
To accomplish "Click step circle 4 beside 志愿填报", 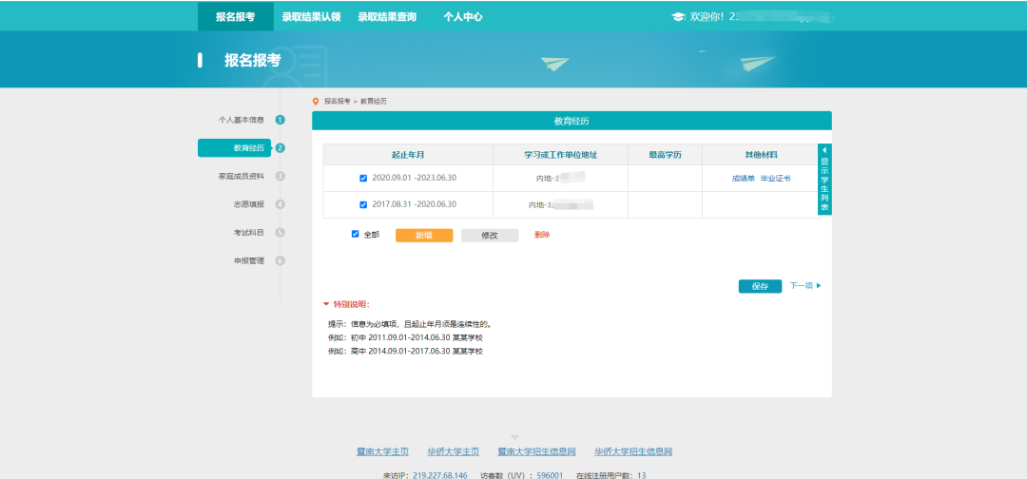I will [x=281, y=204].
